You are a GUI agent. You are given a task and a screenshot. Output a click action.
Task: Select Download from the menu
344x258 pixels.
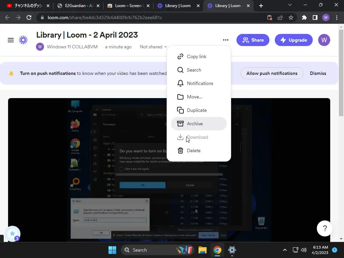(199, 137)
